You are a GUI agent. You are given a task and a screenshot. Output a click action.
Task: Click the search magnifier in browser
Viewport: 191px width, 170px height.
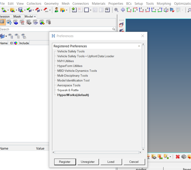114,29
